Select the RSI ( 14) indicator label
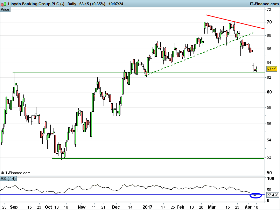 click(x=8, y=178)
